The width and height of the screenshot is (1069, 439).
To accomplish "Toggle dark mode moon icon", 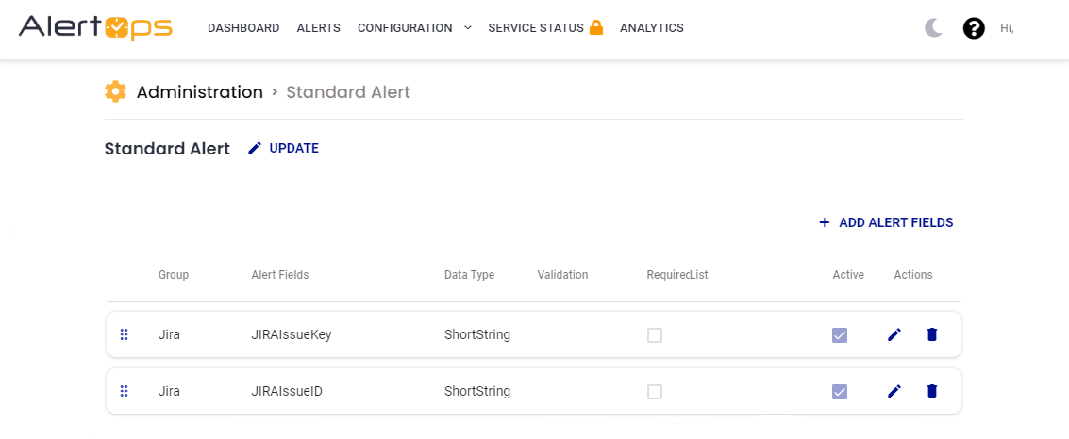I will [933, 28].
